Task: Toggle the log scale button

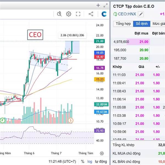Action: pos(90,161)
